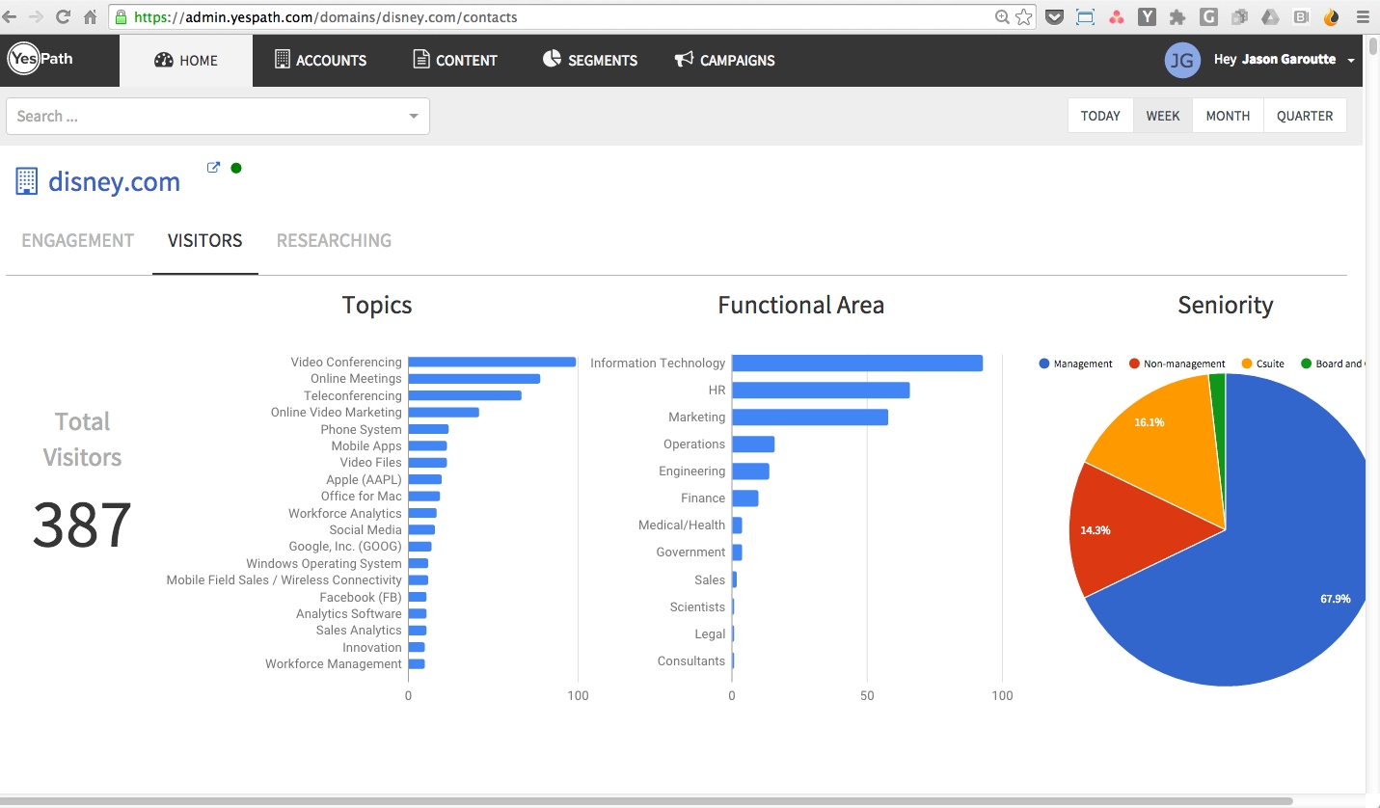Click the flame extension icon
Image resolution: width=1380 pixels, height=808 pixels.
point(1332,16)
